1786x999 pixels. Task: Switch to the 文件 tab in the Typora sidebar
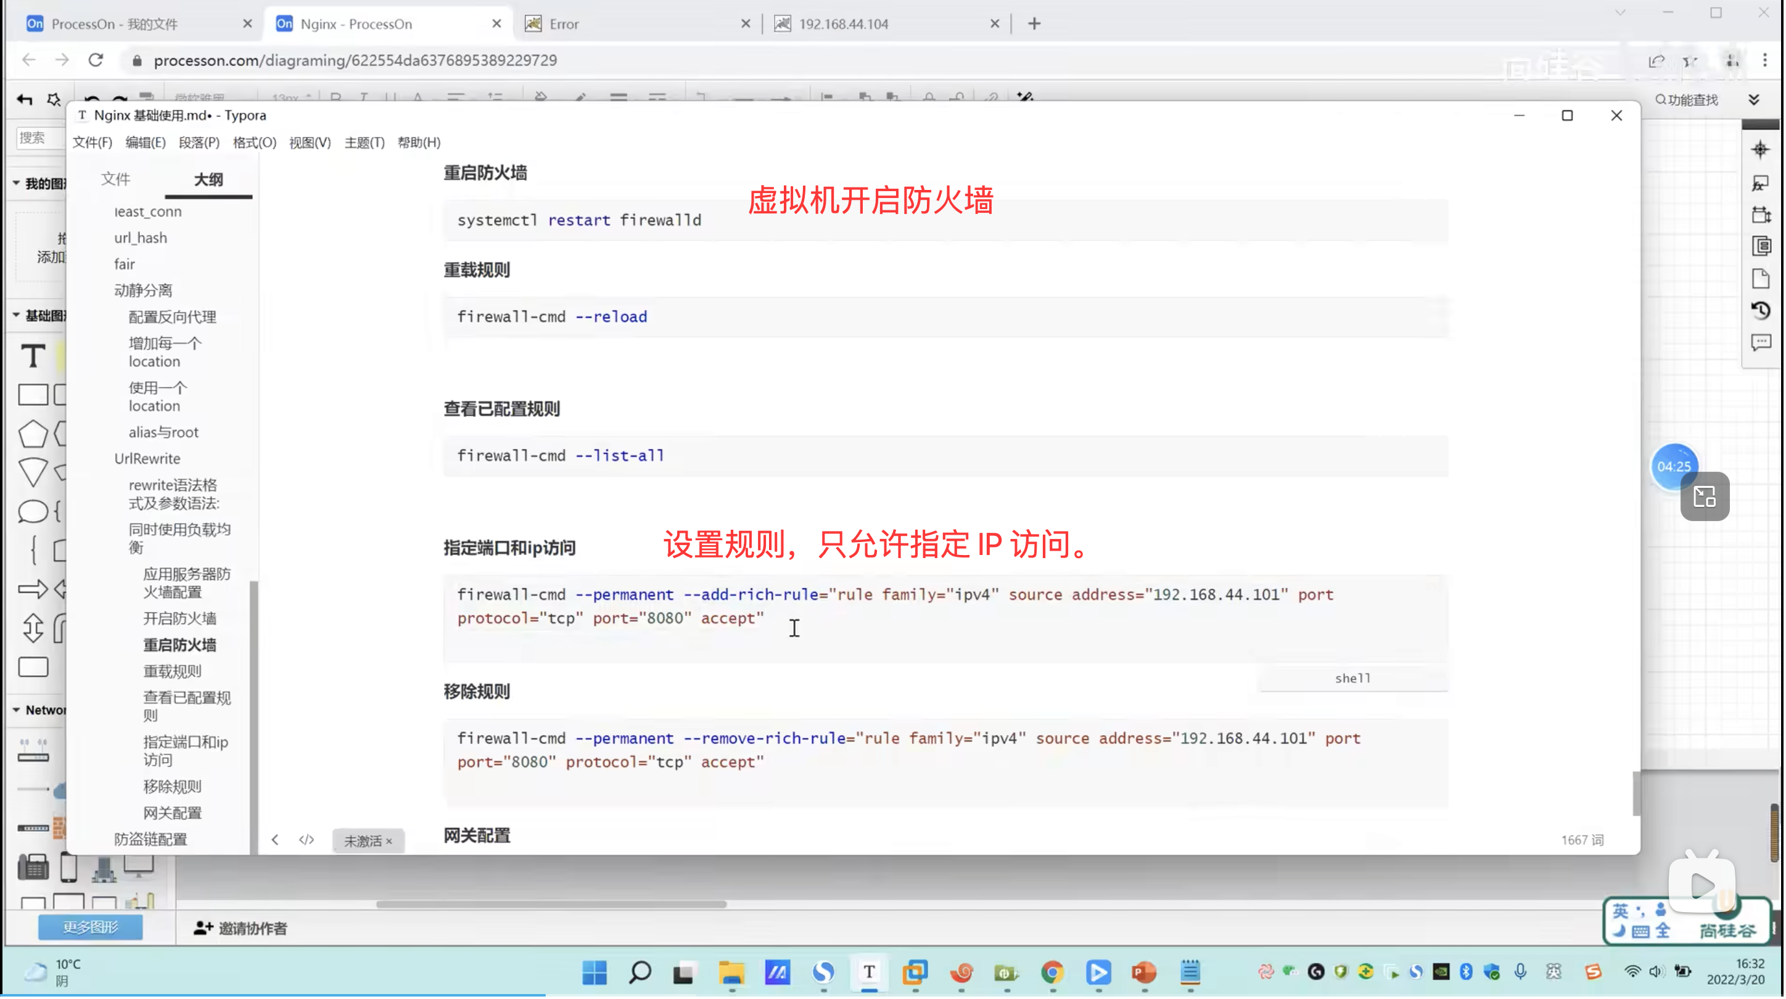point(115,179)
